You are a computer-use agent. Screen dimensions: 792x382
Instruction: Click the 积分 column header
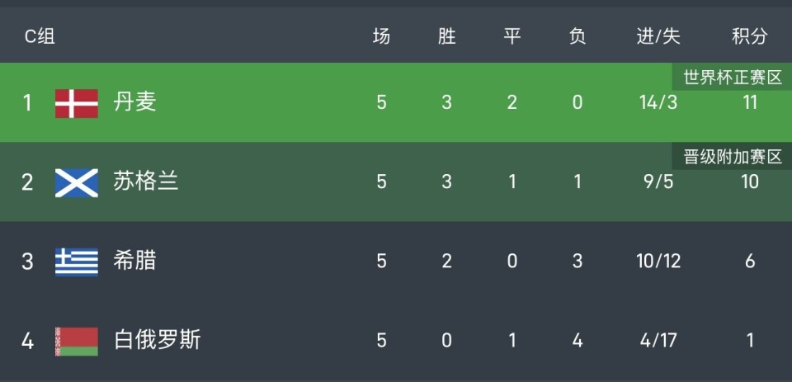tap(749, 36)
